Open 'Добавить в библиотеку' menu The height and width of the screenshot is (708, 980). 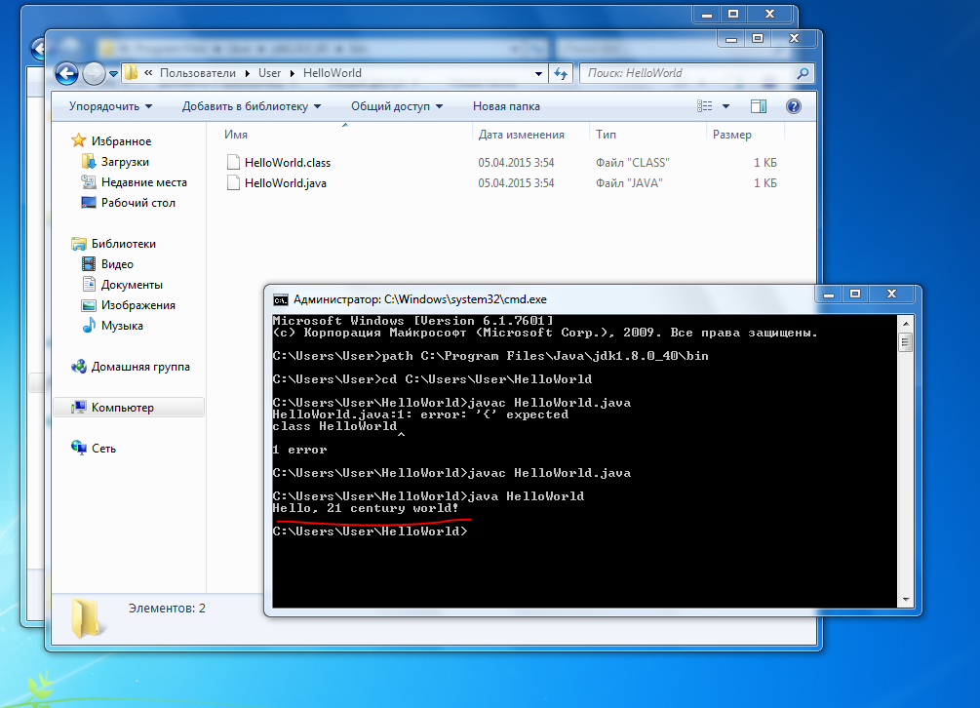[252, 106]
